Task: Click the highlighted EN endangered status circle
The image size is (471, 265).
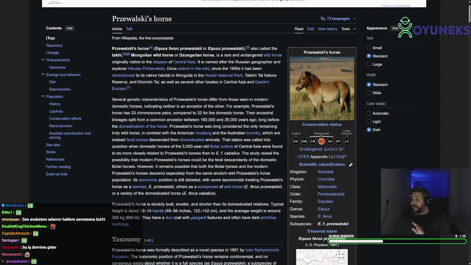Action: tap(321, 141)
